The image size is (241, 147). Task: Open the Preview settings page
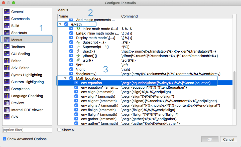[7, 103]
